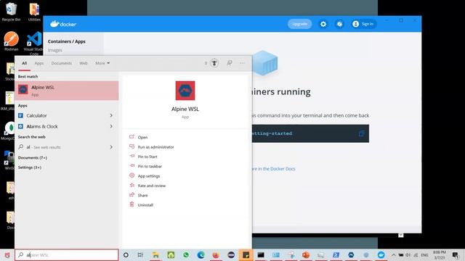Open Task View on taskbar
This screenshot has height=261, width=465.
click(x=140, y=254)
